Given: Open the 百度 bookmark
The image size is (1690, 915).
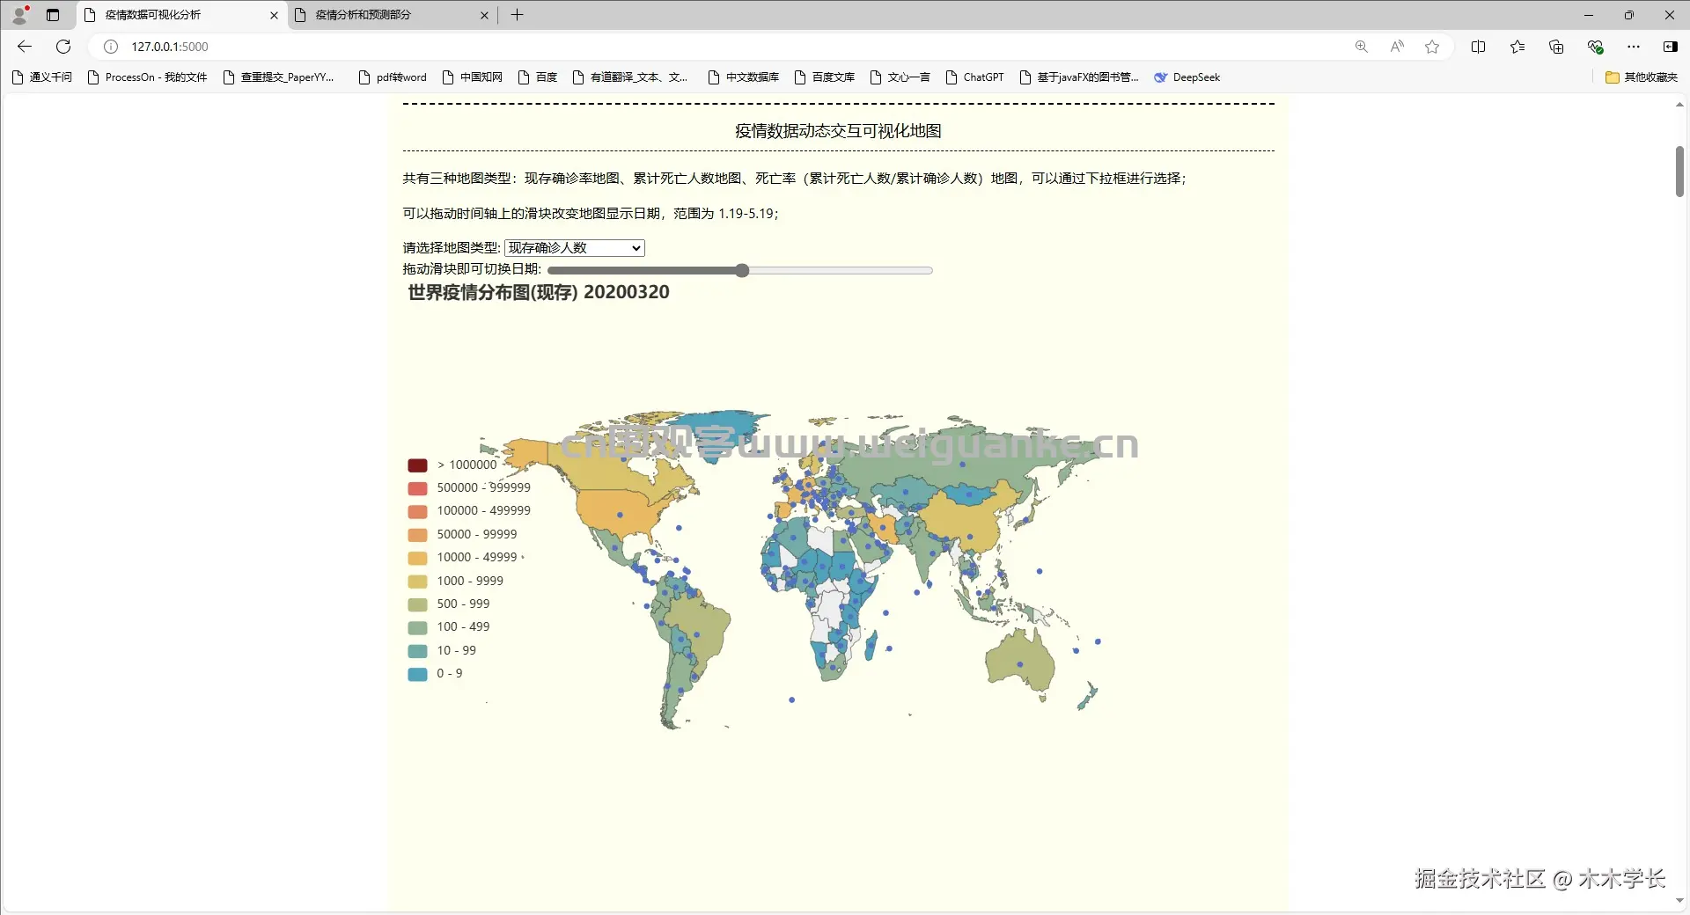Looking at the screenshot, I should (x=538, y=77).
